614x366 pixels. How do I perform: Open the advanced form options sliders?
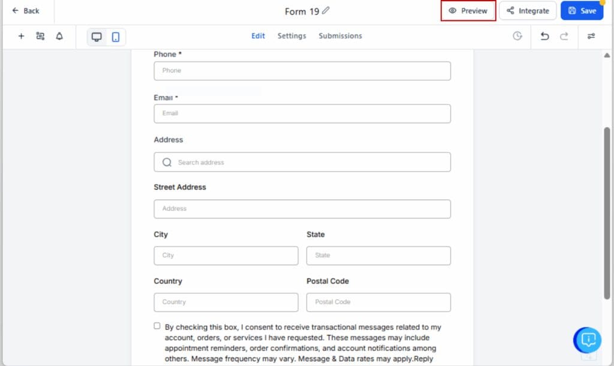tap(591, 36)
